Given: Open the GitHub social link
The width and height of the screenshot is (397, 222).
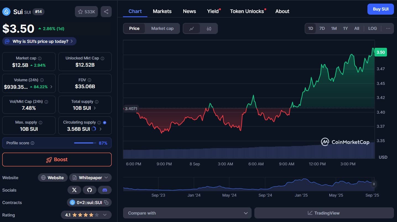Looking at the screenshot, I should [x=90, y=190].
